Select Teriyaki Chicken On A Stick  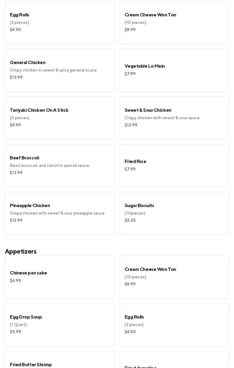[60, 118]
